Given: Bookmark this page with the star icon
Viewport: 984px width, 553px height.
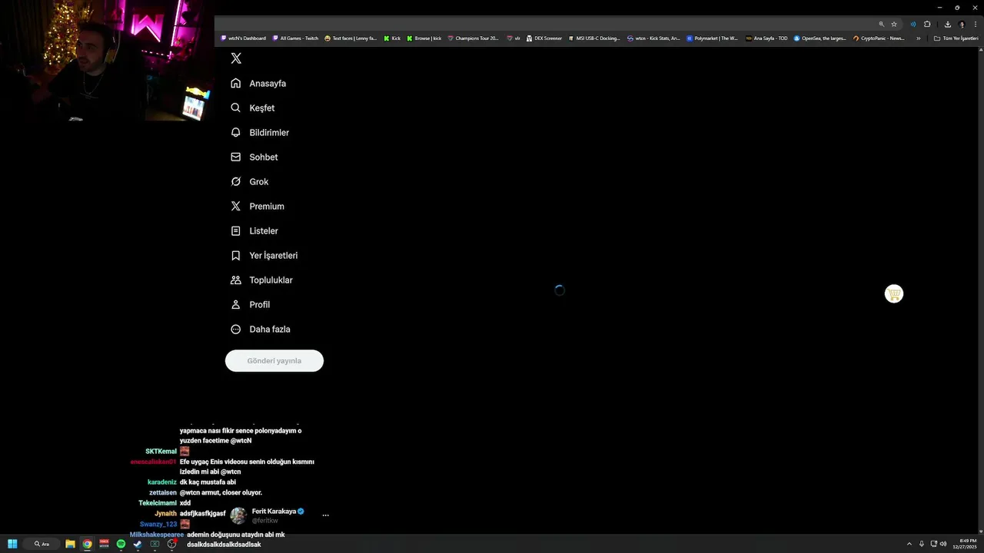Looking at the screenshot, I should pos(894,24).
